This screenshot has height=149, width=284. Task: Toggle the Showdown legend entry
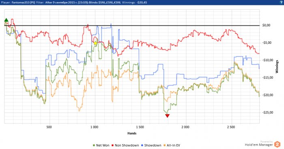pos(151,145)
